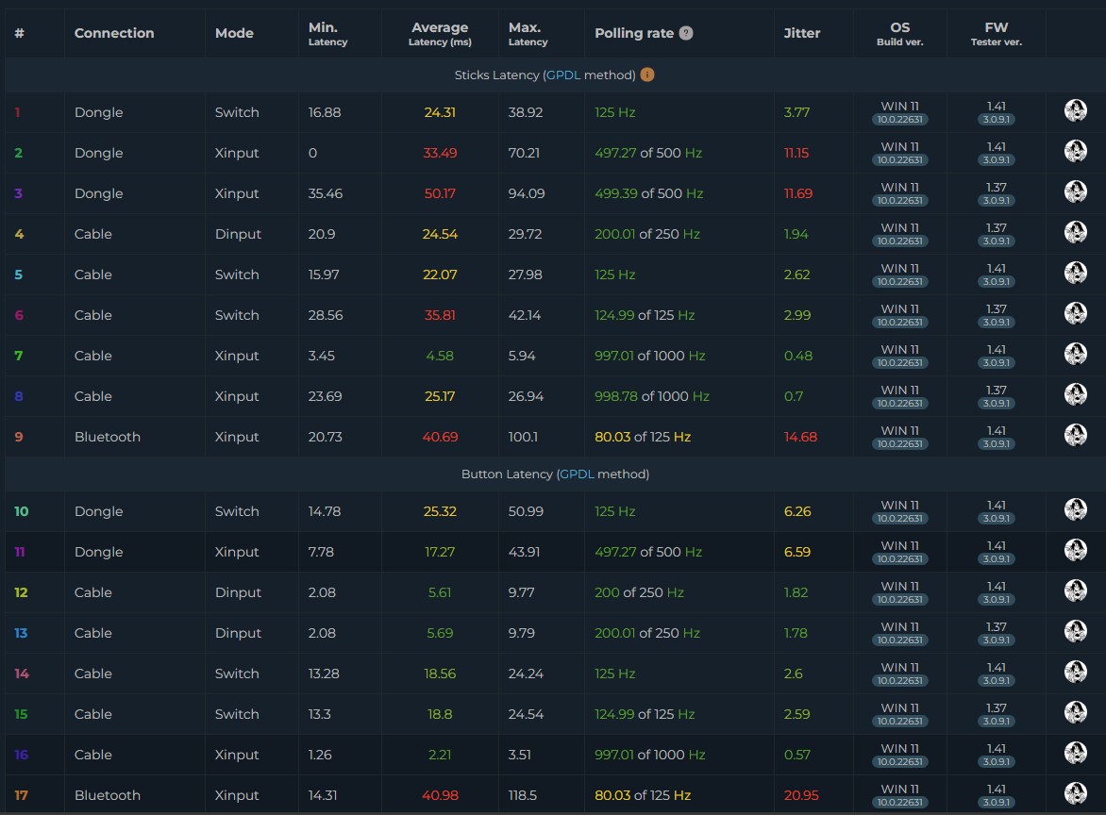Viewport: 1106px width, 815px height.
Task: Open tester avatar in row 14
Action: (x=1075, y=672)
